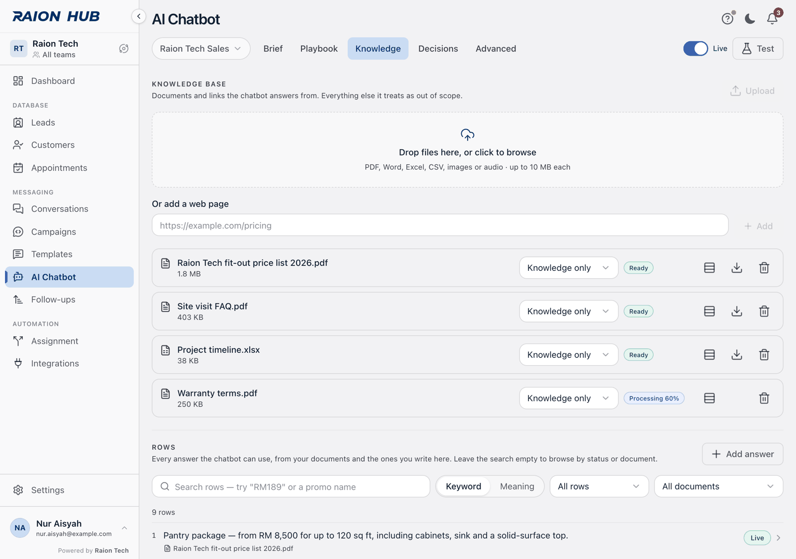
Task: Download Raion Tech fit-out price list 2026.pdf
Action: [x=737, y=268]
